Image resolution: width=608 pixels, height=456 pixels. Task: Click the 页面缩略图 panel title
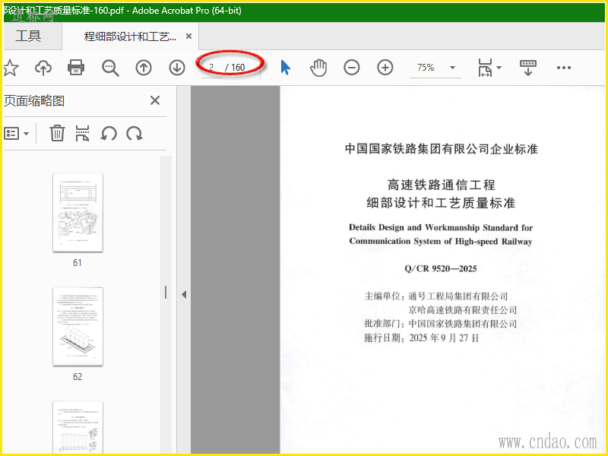point(33,101)
